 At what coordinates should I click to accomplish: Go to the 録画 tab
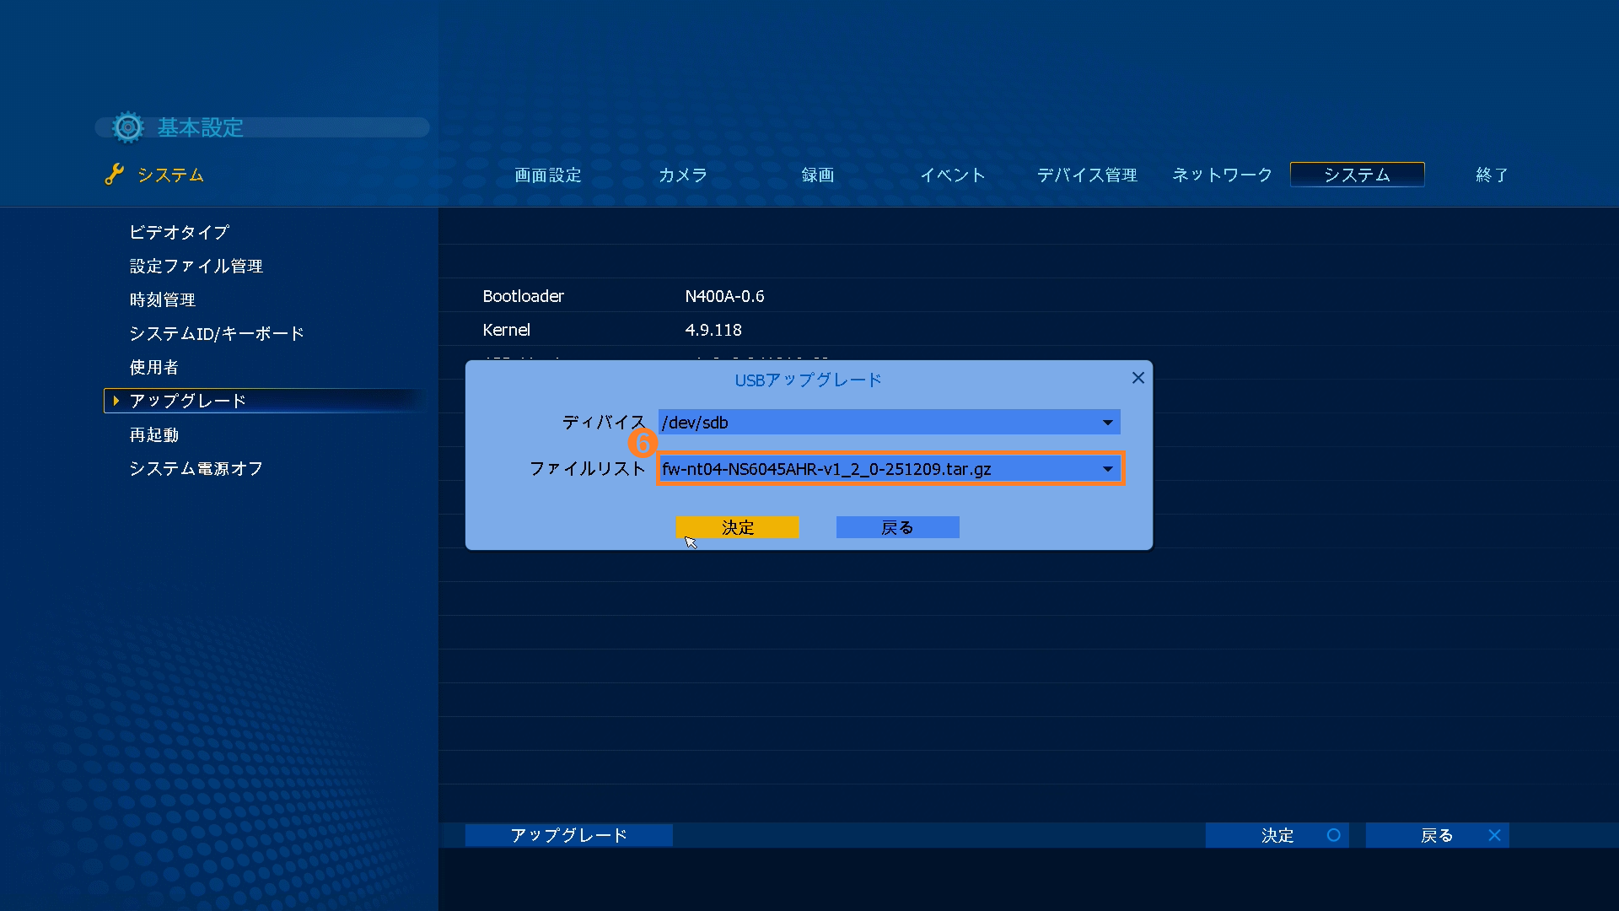point(817,175)
